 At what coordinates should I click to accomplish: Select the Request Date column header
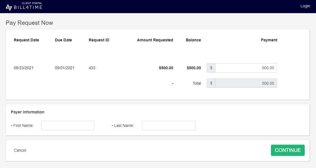26,40
